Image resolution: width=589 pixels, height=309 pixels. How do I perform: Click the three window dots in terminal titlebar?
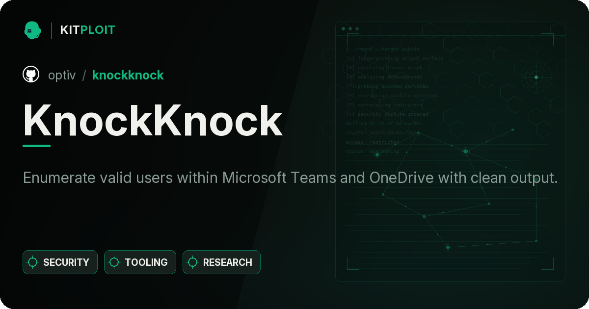pos(350,29)
